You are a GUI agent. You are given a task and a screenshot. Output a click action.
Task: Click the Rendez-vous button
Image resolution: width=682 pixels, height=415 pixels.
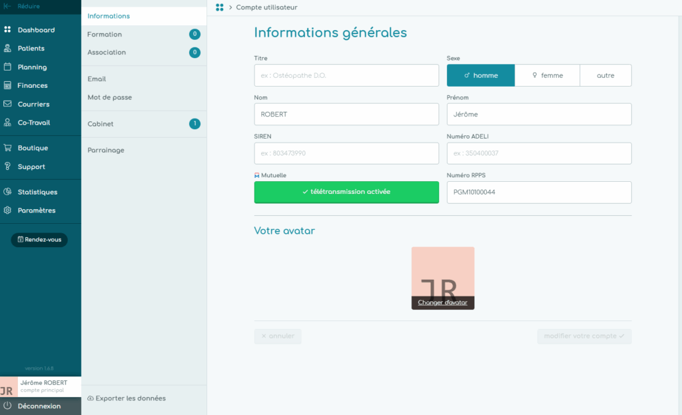[39, 240]
